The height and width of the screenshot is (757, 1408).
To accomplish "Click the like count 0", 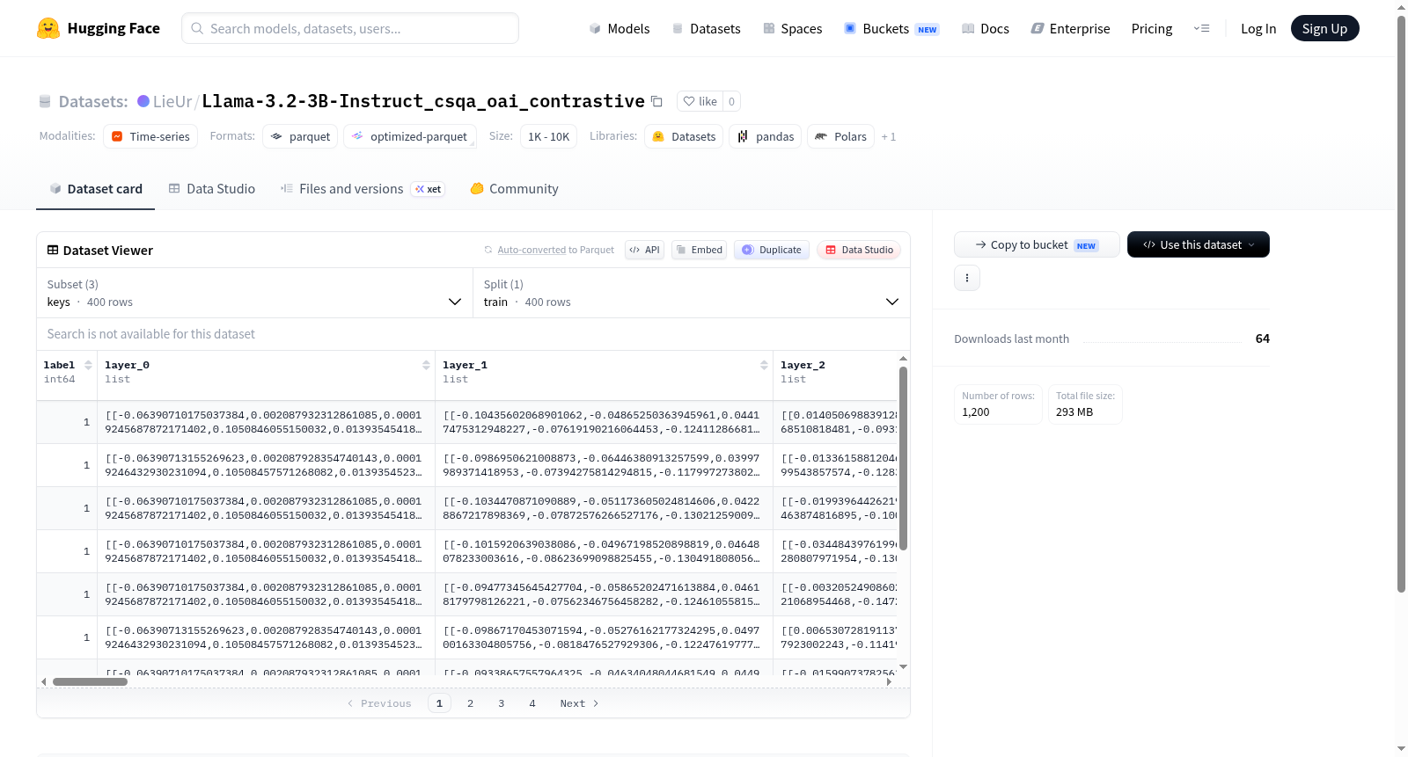I will click(731, 101).
